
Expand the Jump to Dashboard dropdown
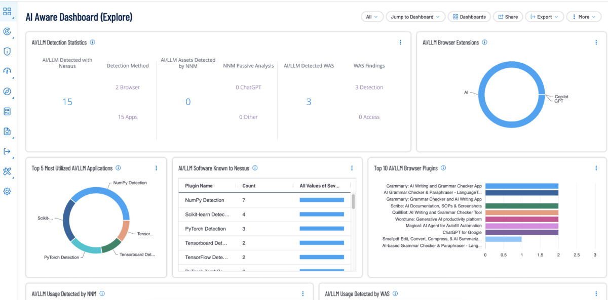[415, 16]
